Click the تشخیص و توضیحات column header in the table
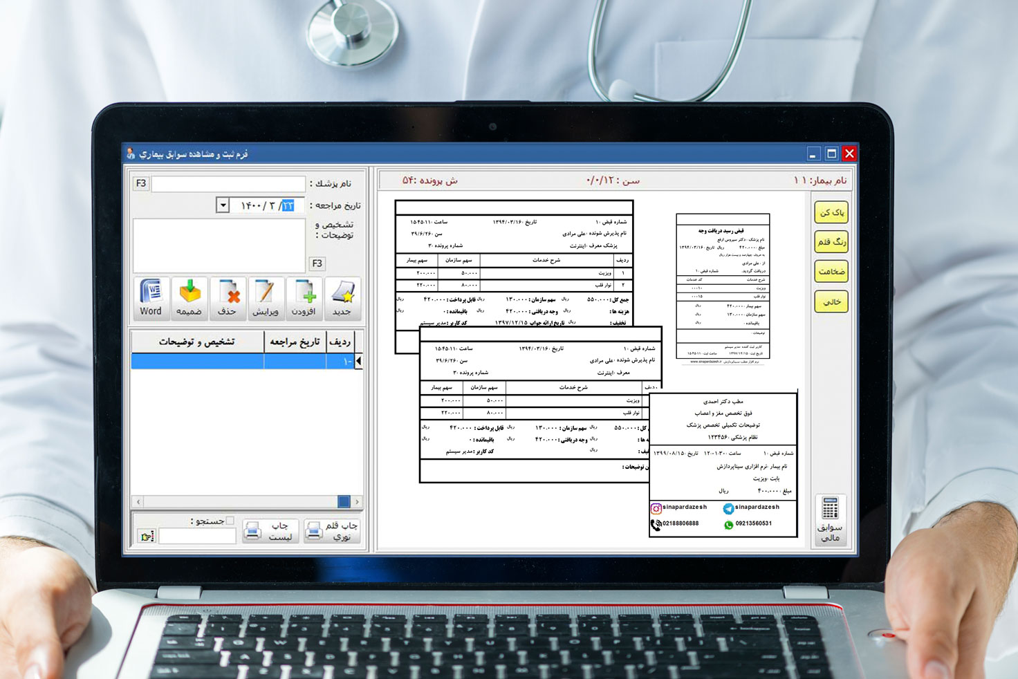This screenshot has height=679, width=1018. click(x=197, y=342)
